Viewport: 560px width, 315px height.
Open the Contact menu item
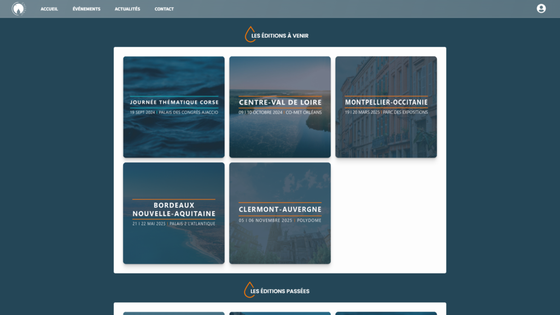164,9
